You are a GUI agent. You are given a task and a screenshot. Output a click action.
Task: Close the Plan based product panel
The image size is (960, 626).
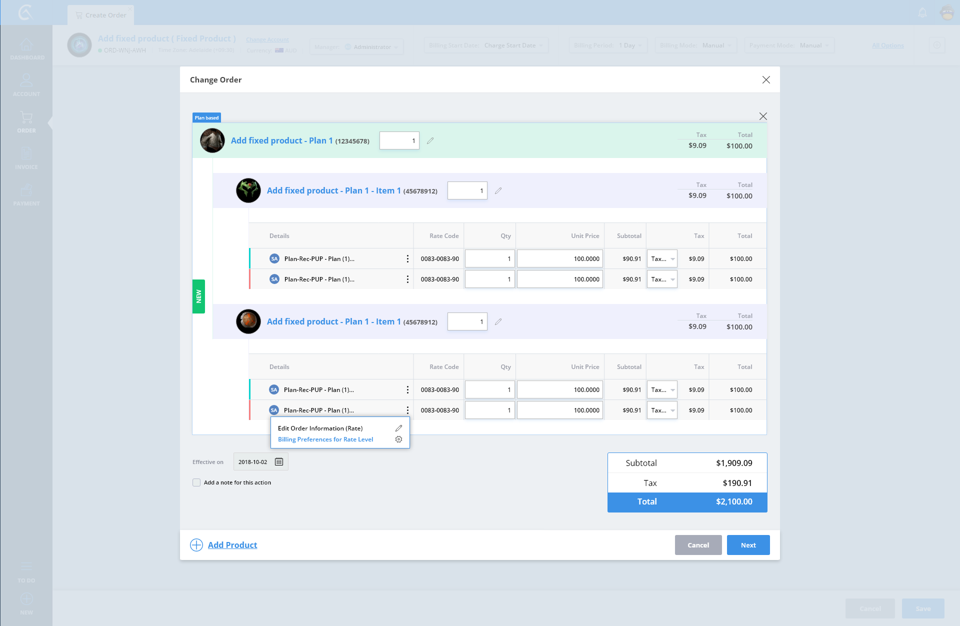(763, 116)
